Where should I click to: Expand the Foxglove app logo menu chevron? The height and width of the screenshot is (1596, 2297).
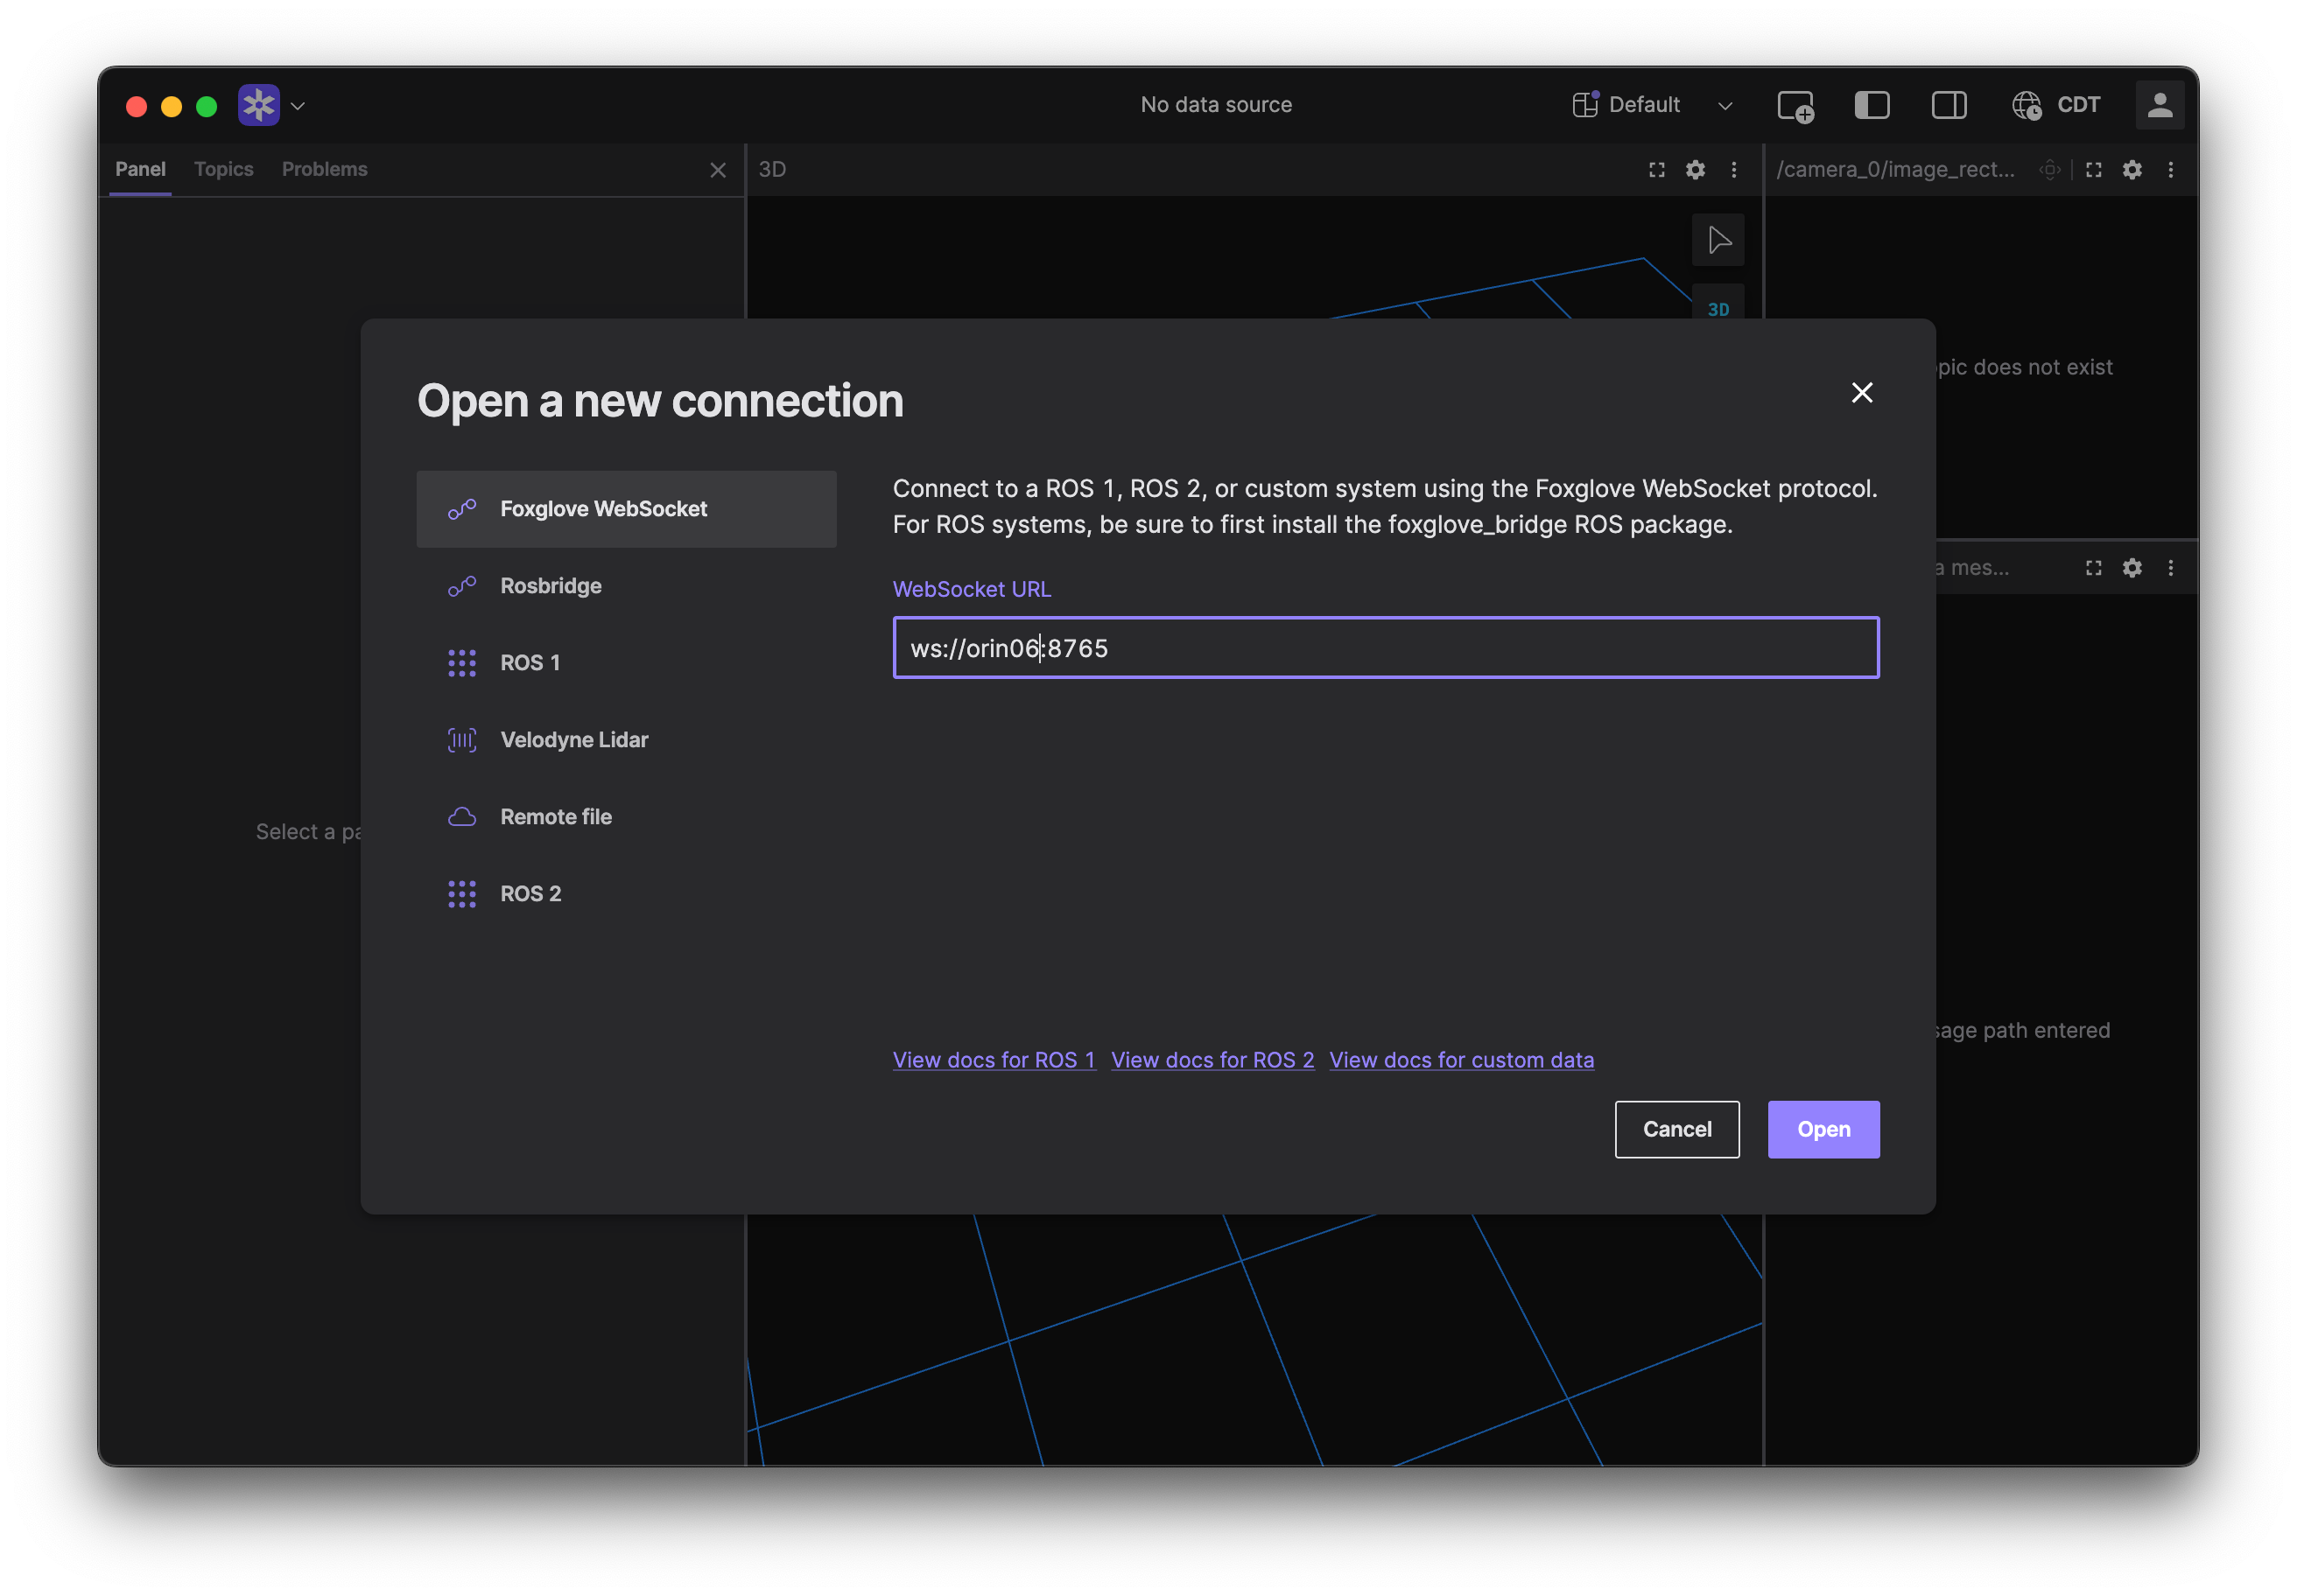coord(297,106)
